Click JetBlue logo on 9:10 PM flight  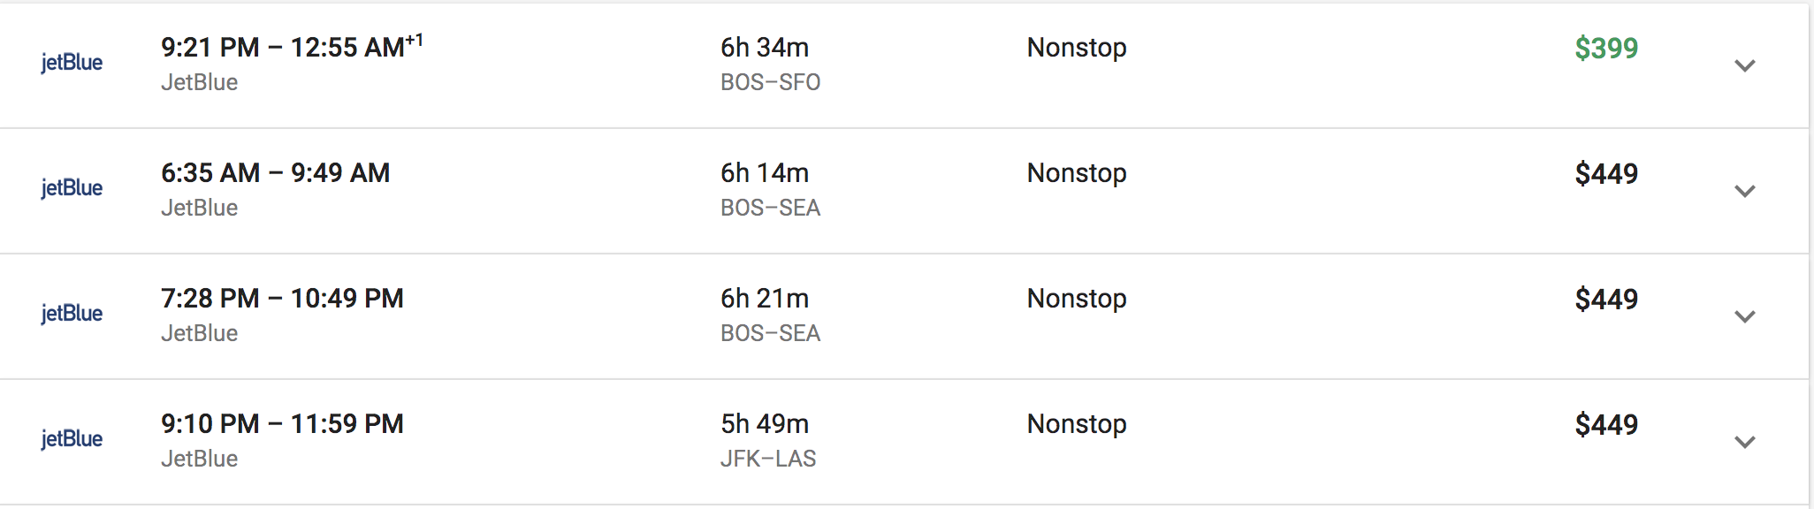(72, 439)
